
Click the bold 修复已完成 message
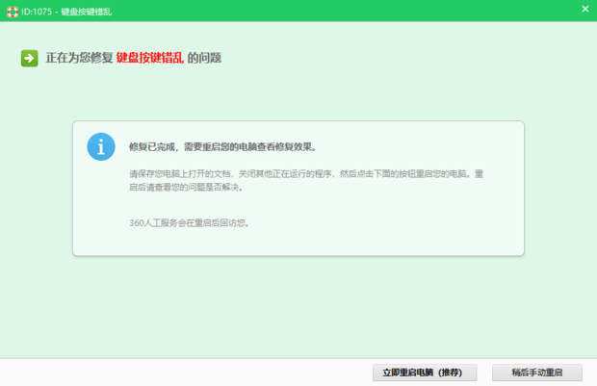pos(154,147)
